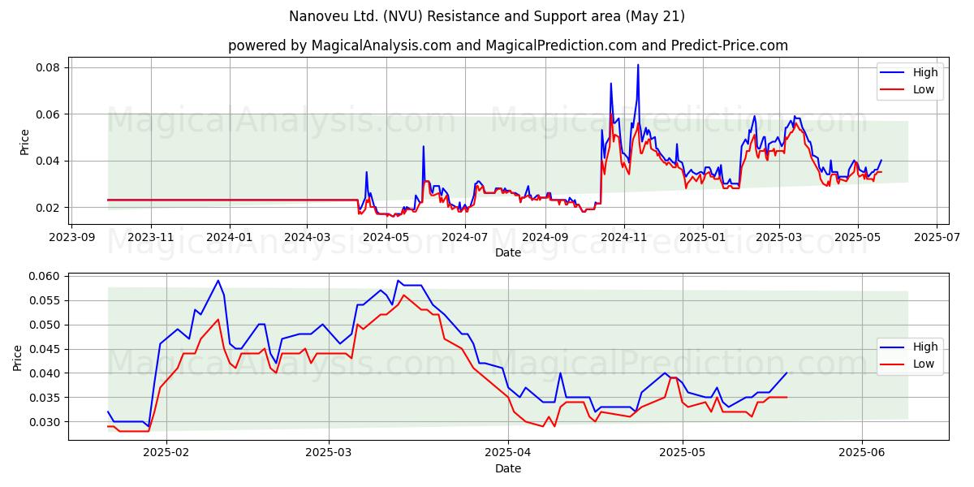Click the '0.045' price tick on bottom chart

(x=46, y=349)
